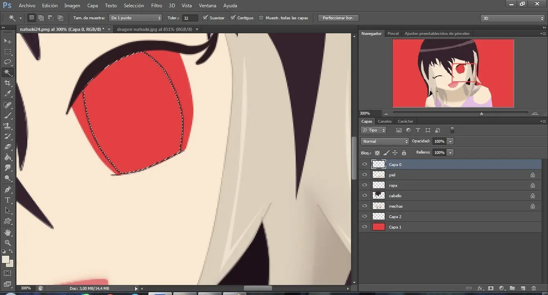The height and width of the screenshot is (295, 548).
Task: Click the add layer style fx icon
Action: [x=480, y=288]
